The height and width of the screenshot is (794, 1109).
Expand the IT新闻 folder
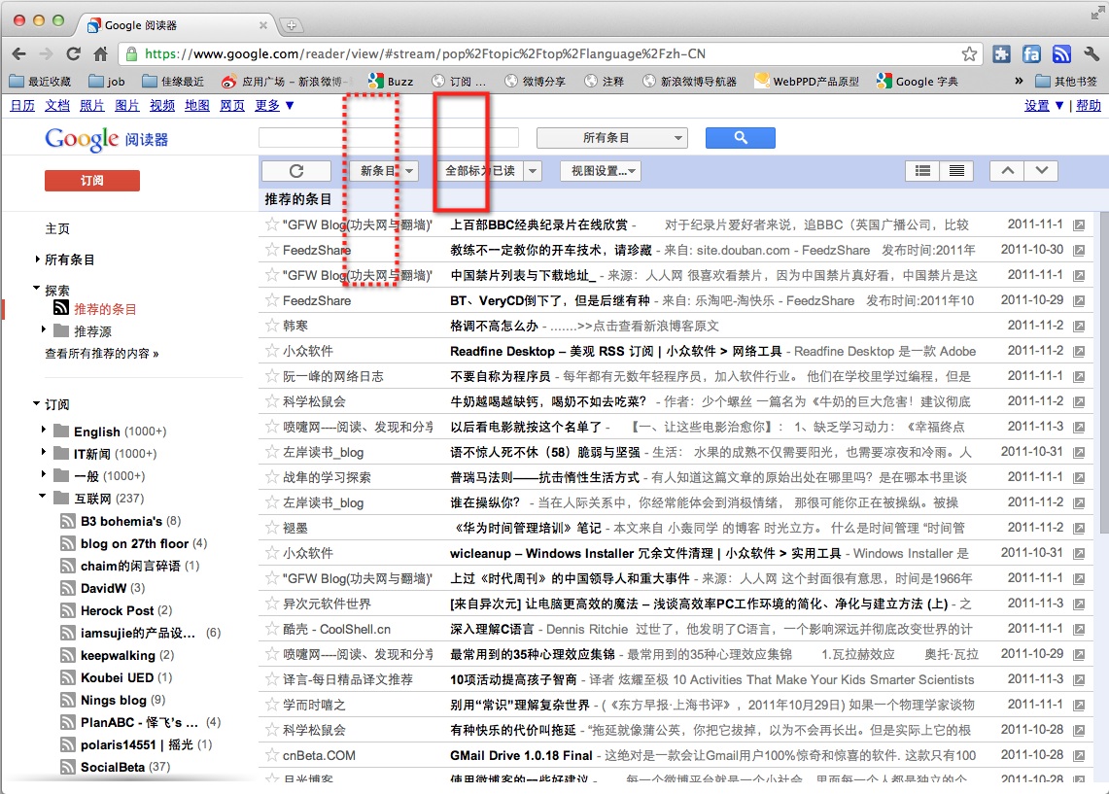[x=44, y=451]
